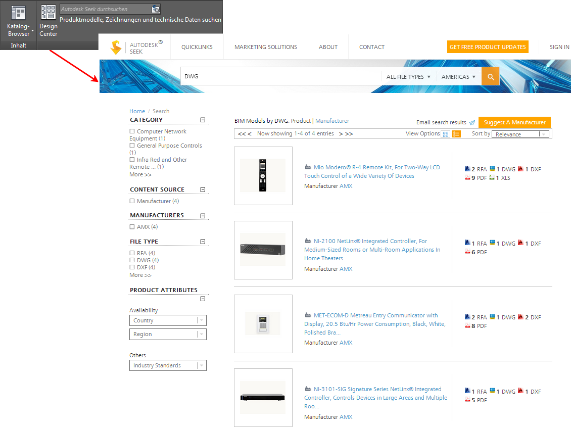
Task: Collapse the CATEGORY filter section
Action: click(x=203, y=120)
